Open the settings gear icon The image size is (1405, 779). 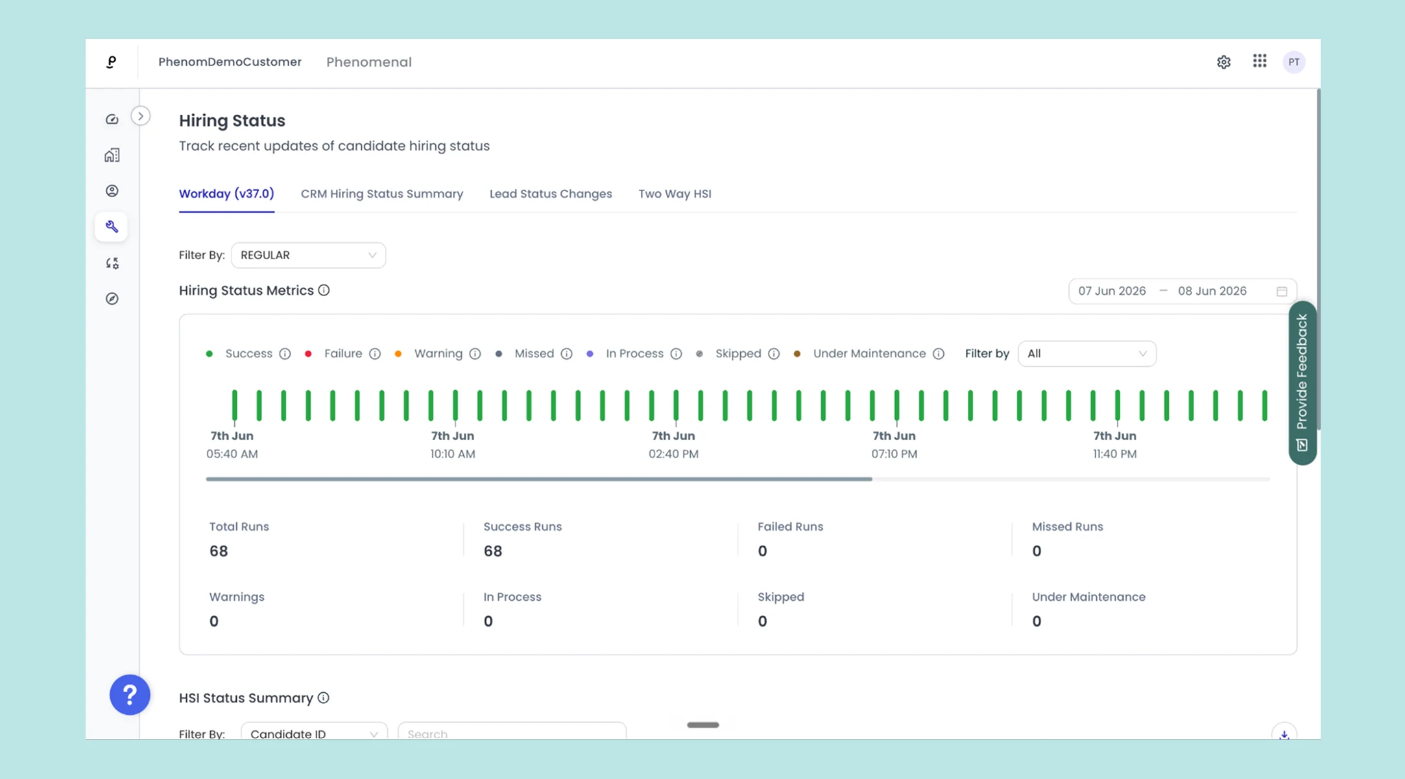point(1223,62)
